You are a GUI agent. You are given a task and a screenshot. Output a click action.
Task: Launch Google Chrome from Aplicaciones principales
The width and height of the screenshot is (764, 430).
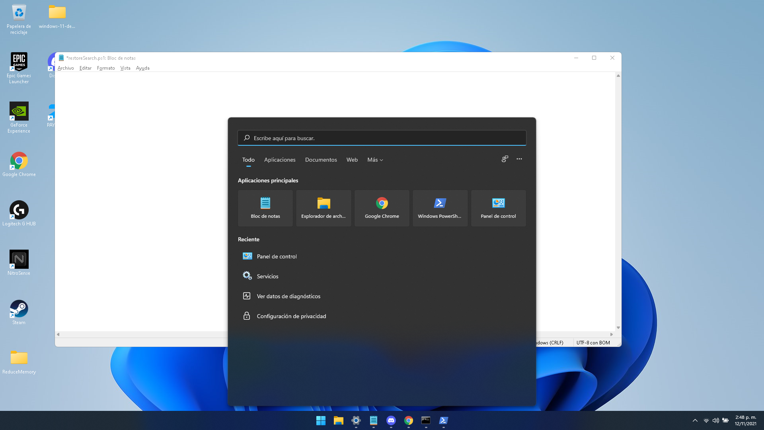[x=382, y=208]
